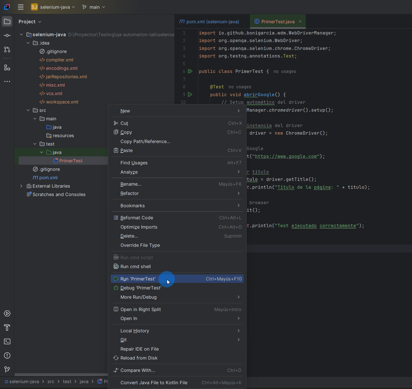Open the selenium-java project switcher
This screenshot has height=389, width=412.
[53, 7]
